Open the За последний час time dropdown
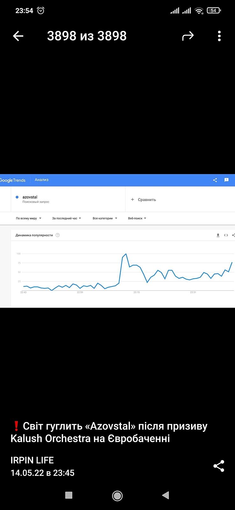Image resolution: width=235 pixels, height=510 pixels. pyautogui.click(x=67, y=218)
